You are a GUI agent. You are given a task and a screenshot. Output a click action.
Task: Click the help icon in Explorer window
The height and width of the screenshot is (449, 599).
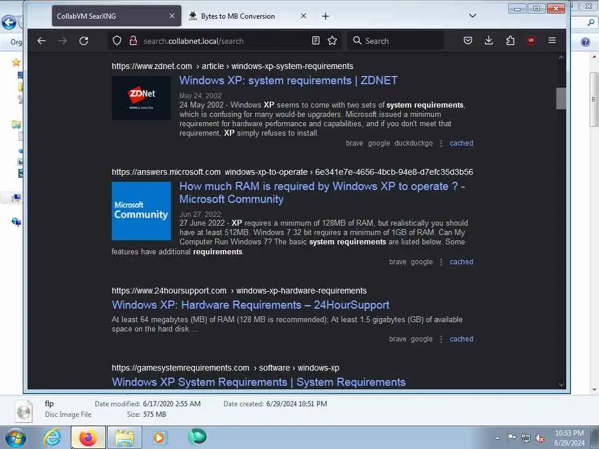click(x=585, y=42)
